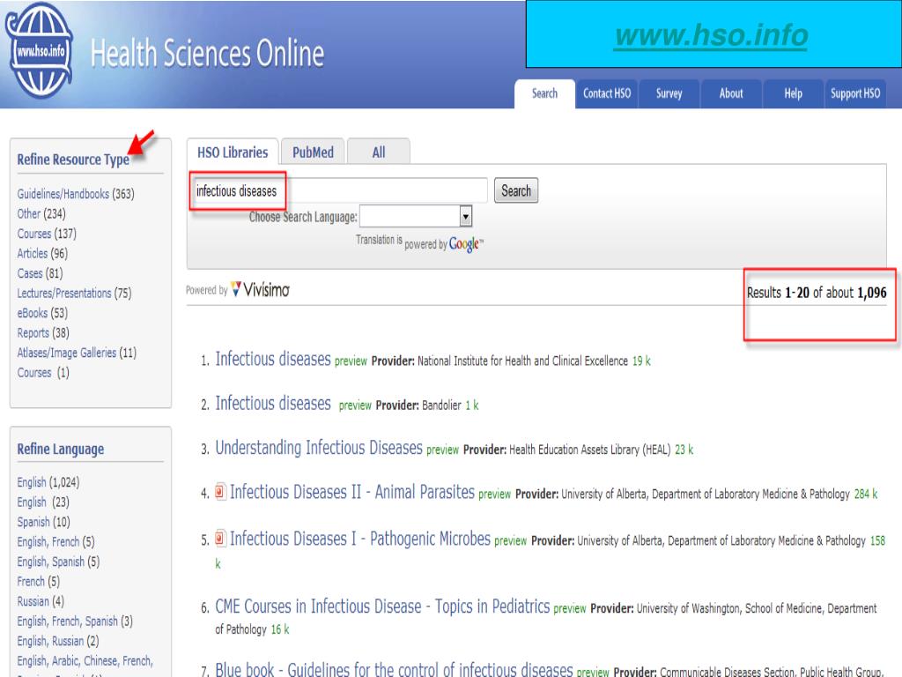Open Infectious Diseases II - Animal Parasites
The height and width of the screenshot is (677, 902).
pyautogui.click(x=352, y=492)
